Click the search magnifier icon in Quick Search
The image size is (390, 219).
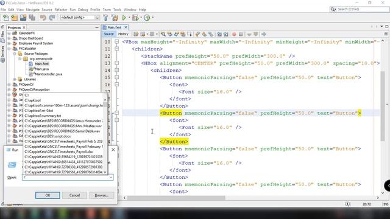coord(333,9)
